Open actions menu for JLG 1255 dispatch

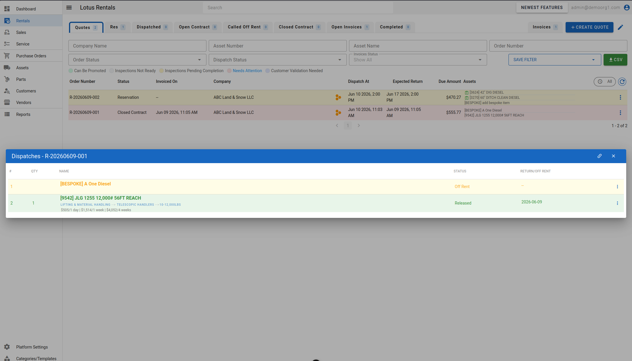click(x=618, y=203)
